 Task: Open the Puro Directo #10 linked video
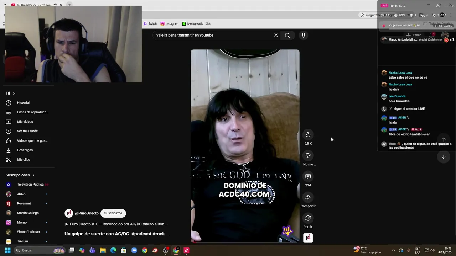click(x=116, y=224)
